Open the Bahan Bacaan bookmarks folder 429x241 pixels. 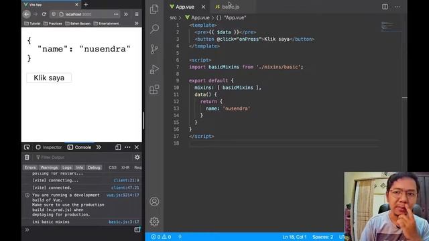tap(78, 23)
